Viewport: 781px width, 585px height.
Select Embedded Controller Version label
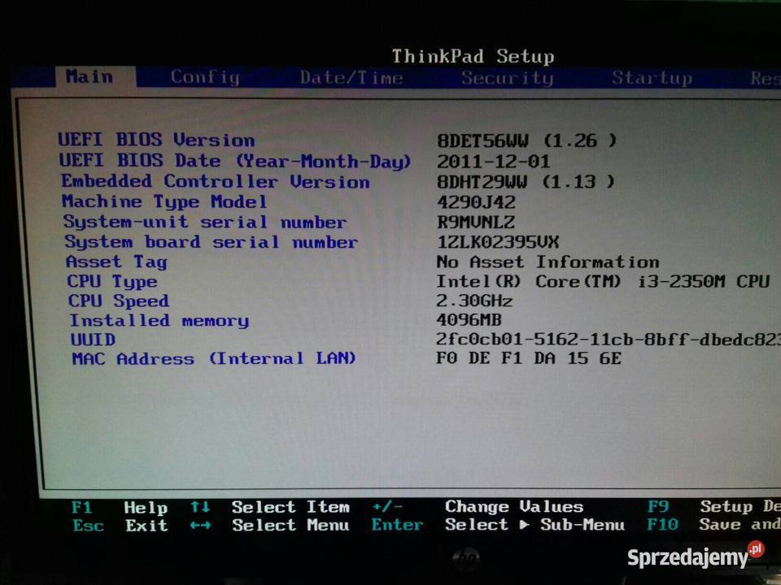pyautogui.click(x=216, y=181)
